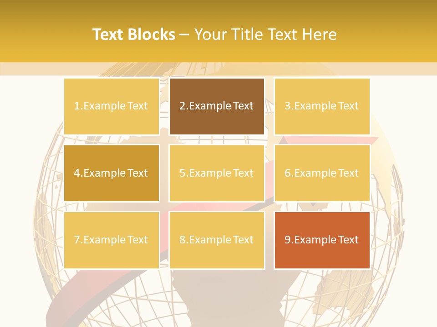Select the orange 9.Example Text block
The width and height of the screenshot is (437, 327).
(322, 240)
